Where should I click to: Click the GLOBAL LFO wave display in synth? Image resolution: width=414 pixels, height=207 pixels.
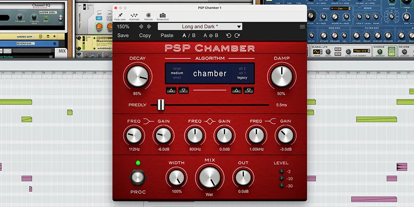click(317, 52)
